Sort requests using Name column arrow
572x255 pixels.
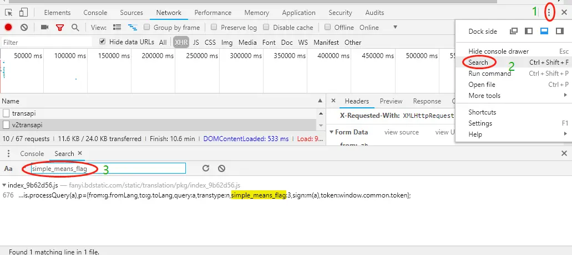320,101
